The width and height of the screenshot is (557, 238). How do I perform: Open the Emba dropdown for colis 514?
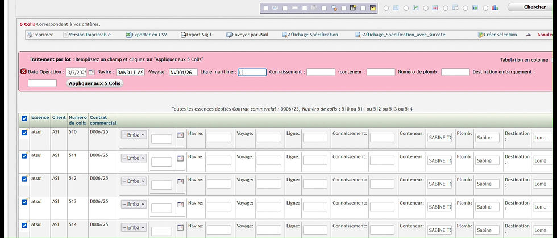tap(134, 227)
